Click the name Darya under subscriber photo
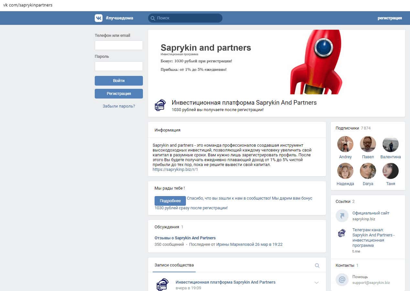Viewport: 410px width, 291px height. tap(368, 184)
